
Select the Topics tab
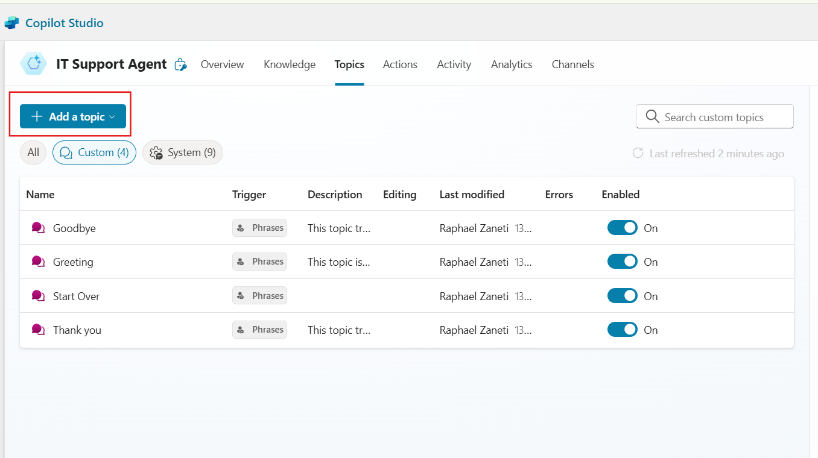(349, 64)
